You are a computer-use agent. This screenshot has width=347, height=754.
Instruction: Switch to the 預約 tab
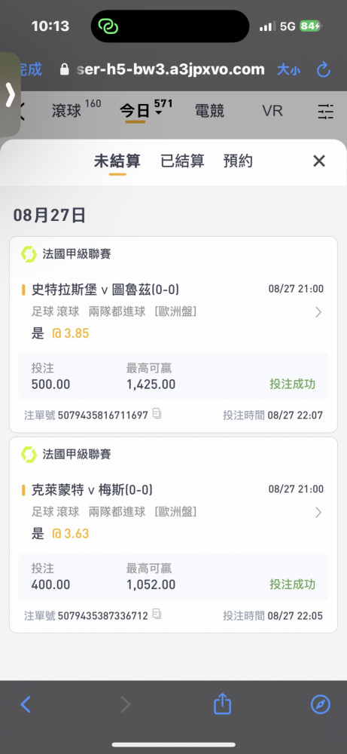tap(238, 161)
